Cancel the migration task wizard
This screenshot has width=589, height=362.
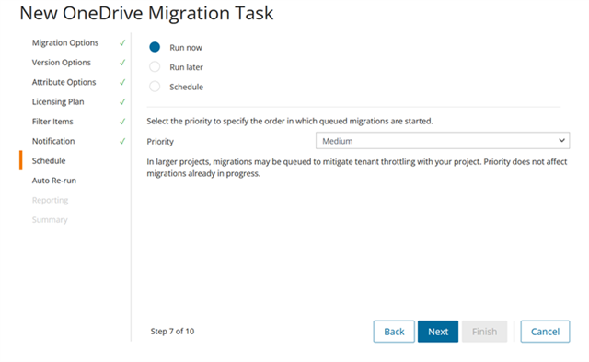pyautogui.click(x=545, y=332)
